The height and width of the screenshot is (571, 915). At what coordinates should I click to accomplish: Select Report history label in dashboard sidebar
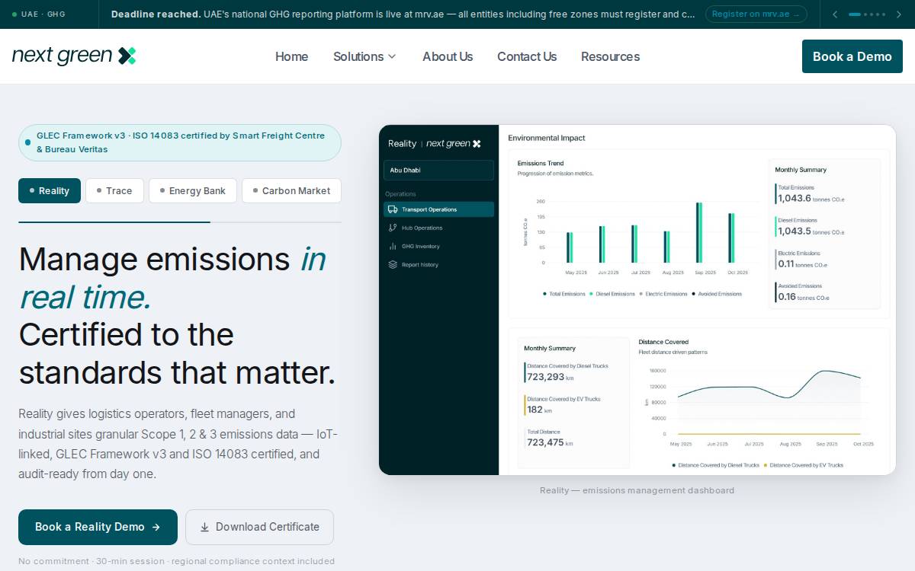tap(420, 264)
